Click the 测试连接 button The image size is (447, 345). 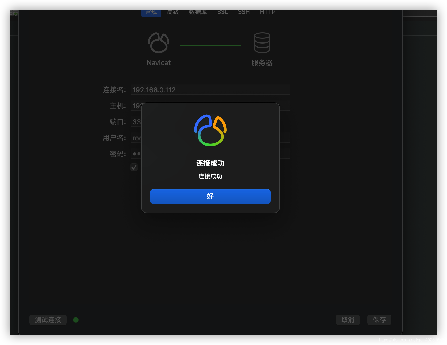(48, 320)
